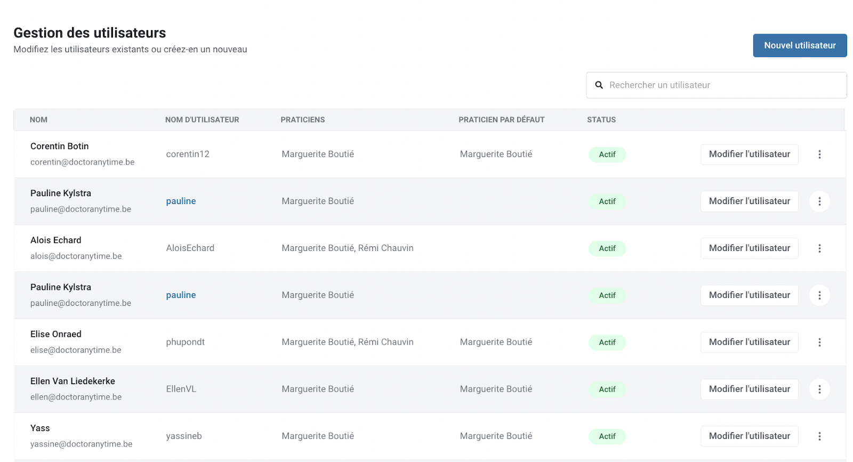
Task: Focus the Rechercher un utilisateur field
Action: [x=716, y=85]
